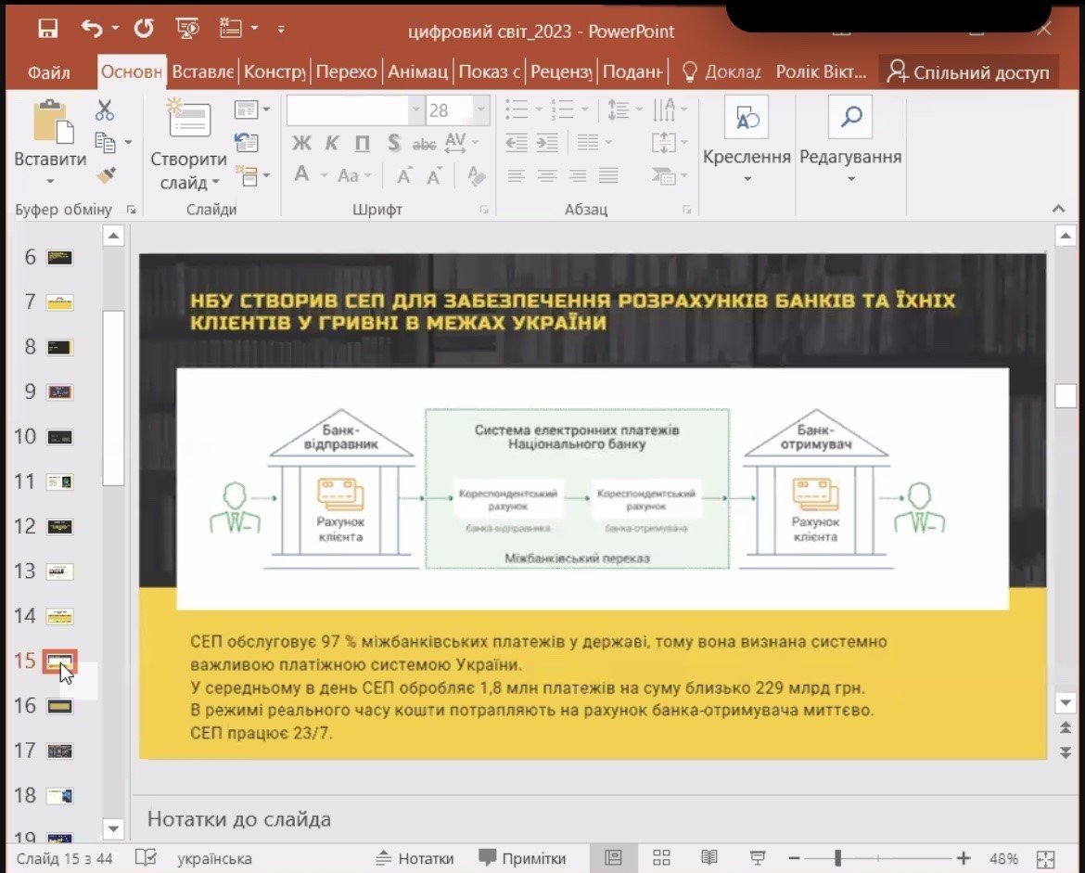Click the Нотатки button in status bar
This screenshot has width=1085, height=873.
[x=414, y=858]
